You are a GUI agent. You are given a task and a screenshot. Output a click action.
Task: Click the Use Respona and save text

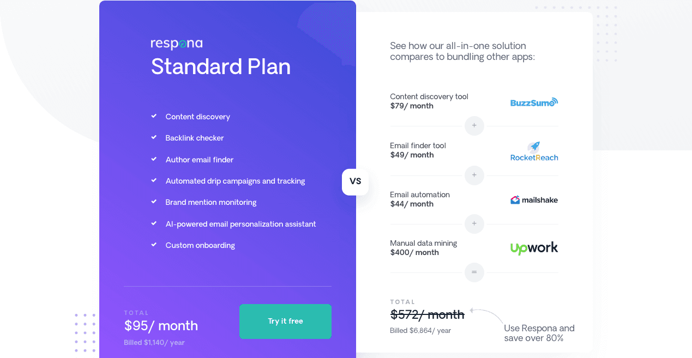(539, 333)
